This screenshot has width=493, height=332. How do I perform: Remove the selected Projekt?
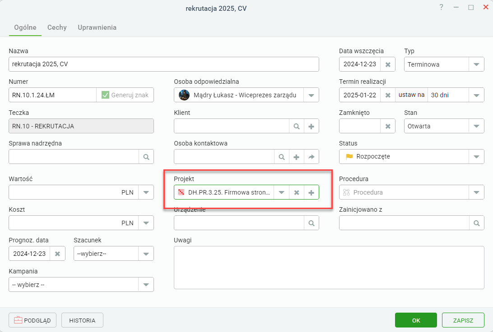(296, 192)
